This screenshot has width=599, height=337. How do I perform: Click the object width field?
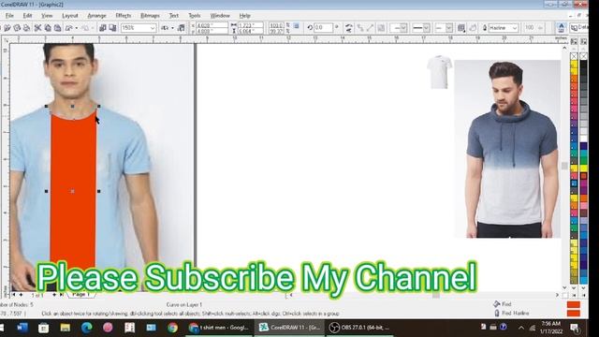point(251,25)
